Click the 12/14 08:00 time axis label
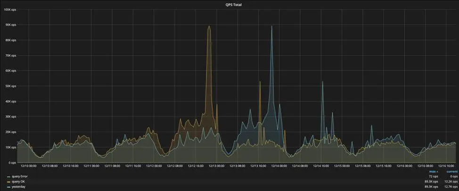The image size is (459, 191). pyautogui.click(x=300, y=166)
